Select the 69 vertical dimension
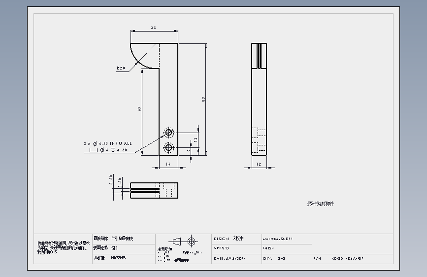This screenshot has height=277, width=427. click(x=139, y=109)
